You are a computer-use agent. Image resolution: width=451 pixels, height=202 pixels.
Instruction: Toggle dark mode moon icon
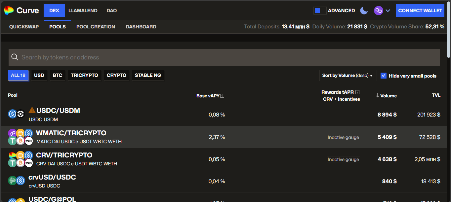(x=364, y=11)
